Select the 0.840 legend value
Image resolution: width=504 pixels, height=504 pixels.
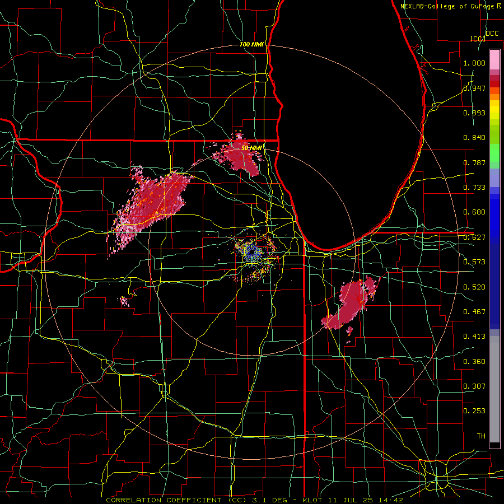[474, 138]
